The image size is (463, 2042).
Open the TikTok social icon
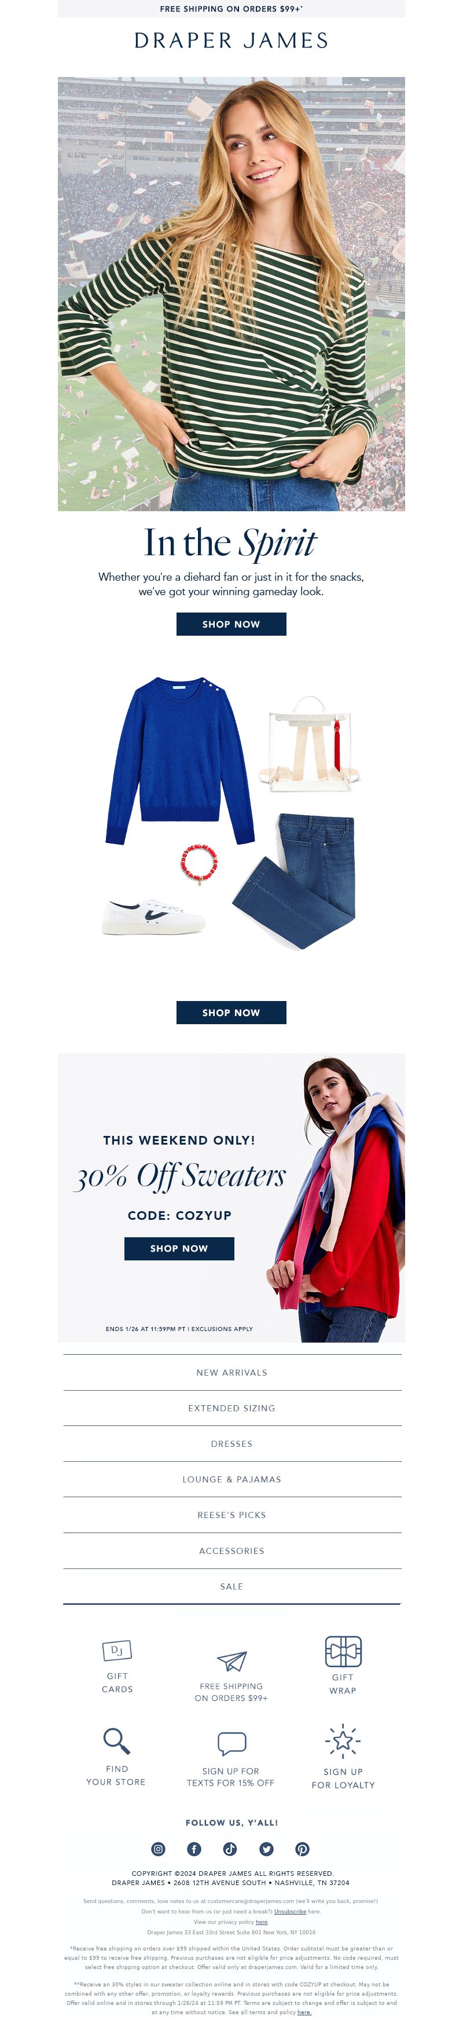coord(230,1849)
